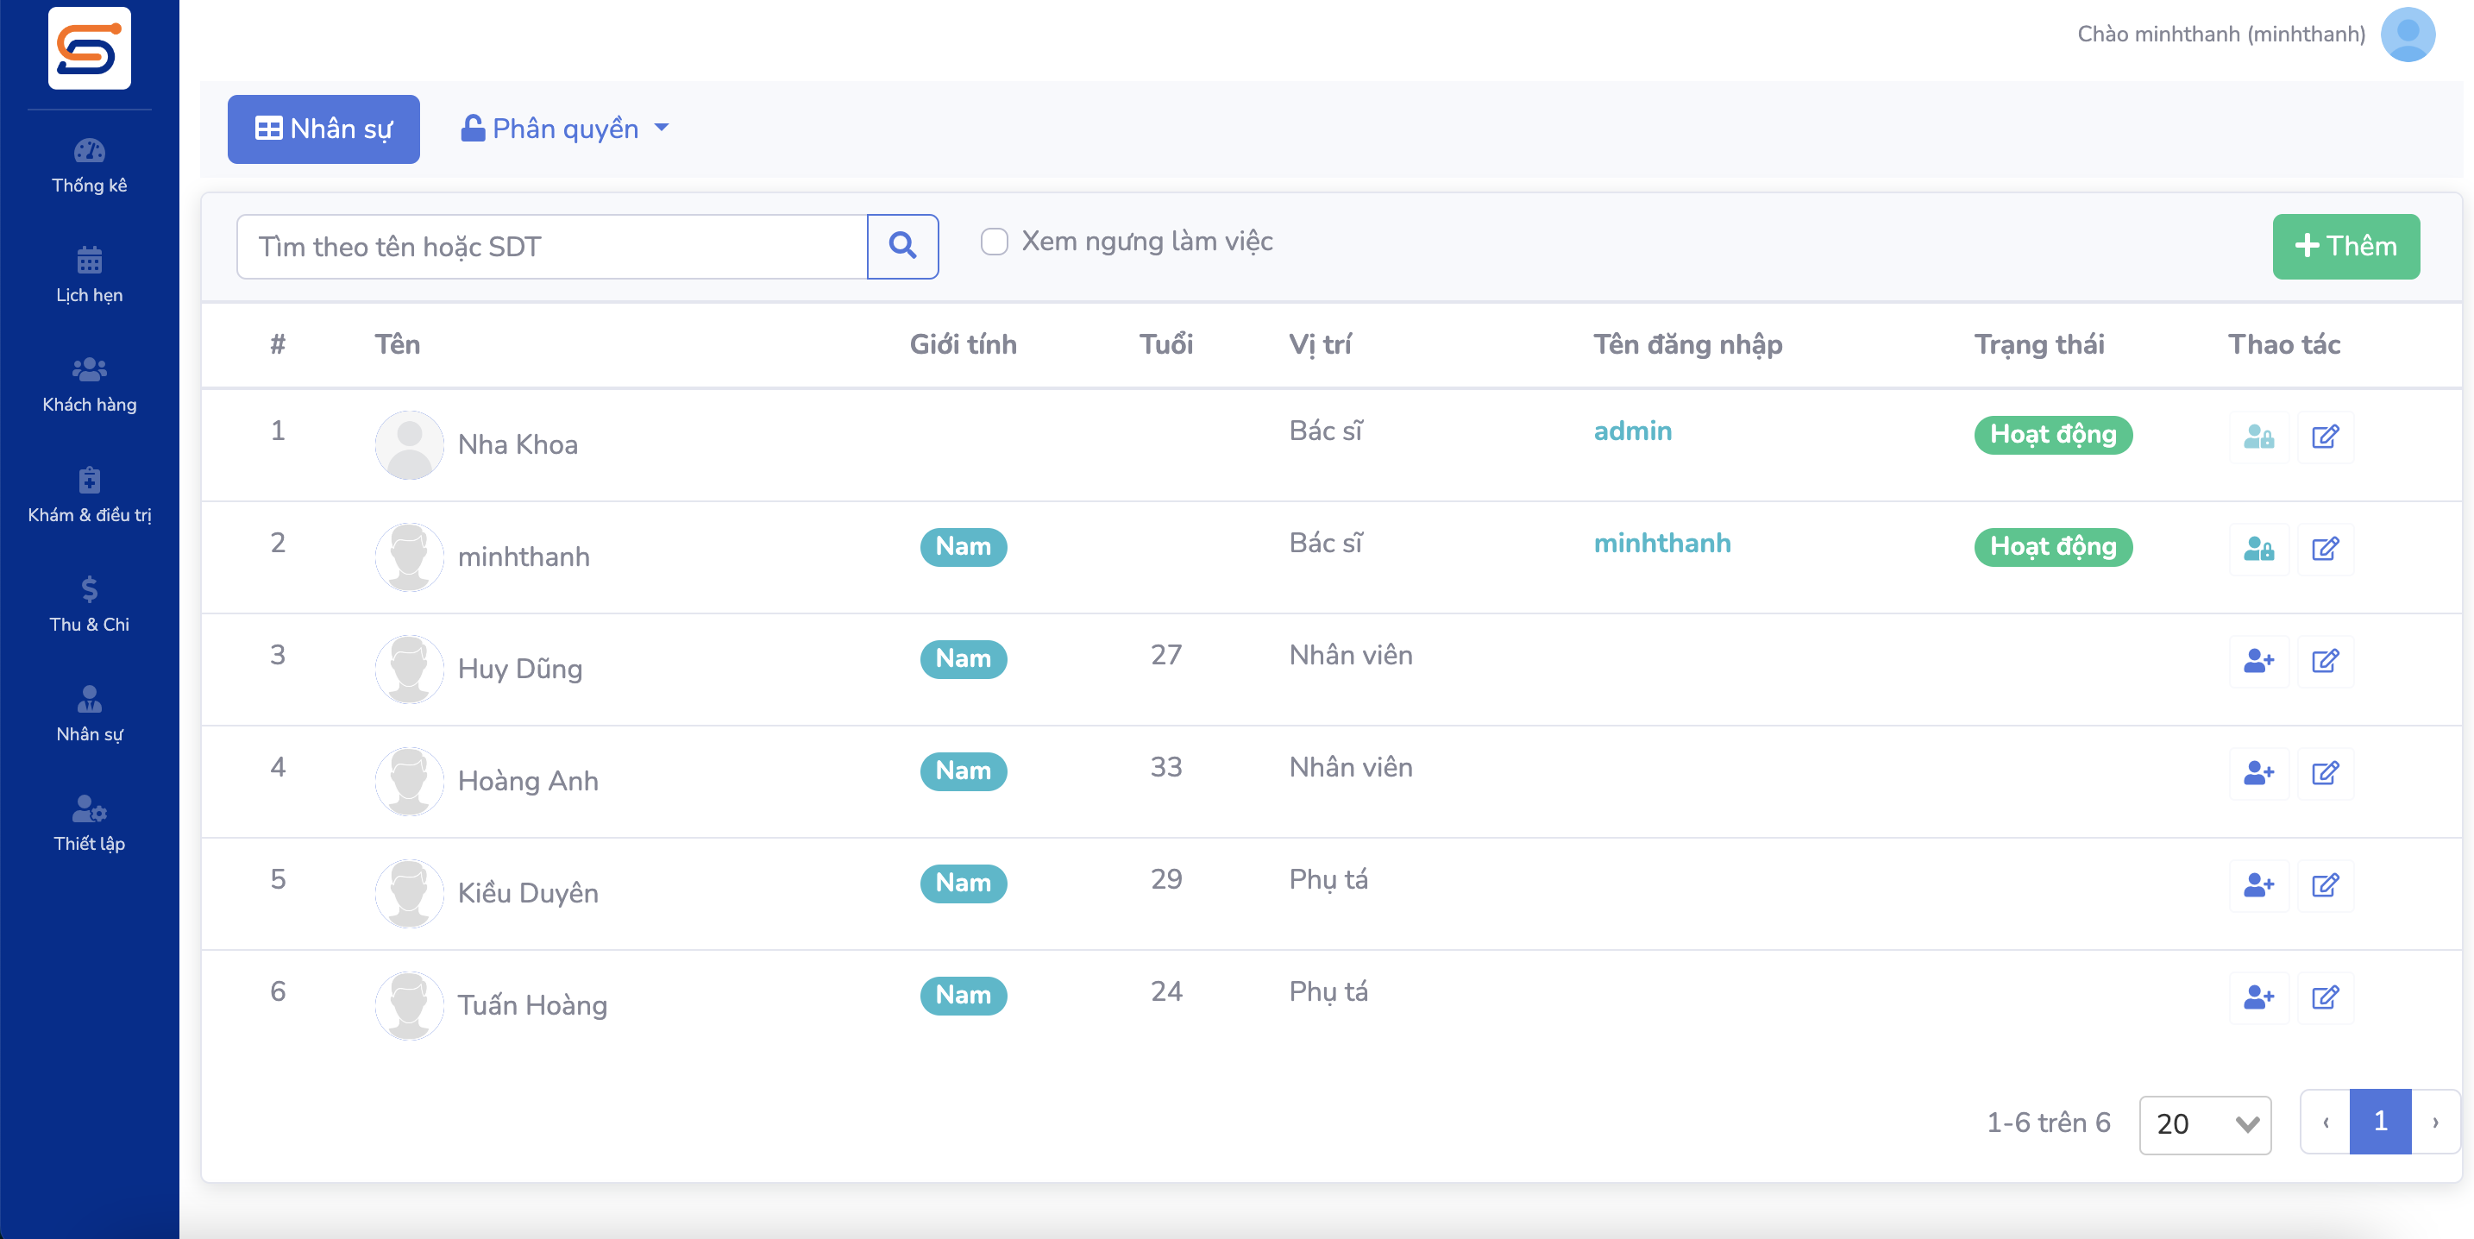2474x1239 pixels.
Task: Open account lock settings for minhthanh
Action: 2257,549
